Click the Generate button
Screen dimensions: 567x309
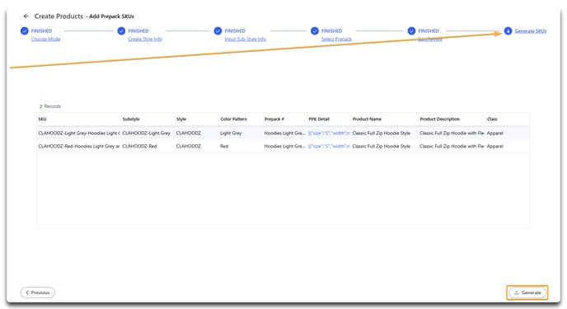[x=527, y=293]
